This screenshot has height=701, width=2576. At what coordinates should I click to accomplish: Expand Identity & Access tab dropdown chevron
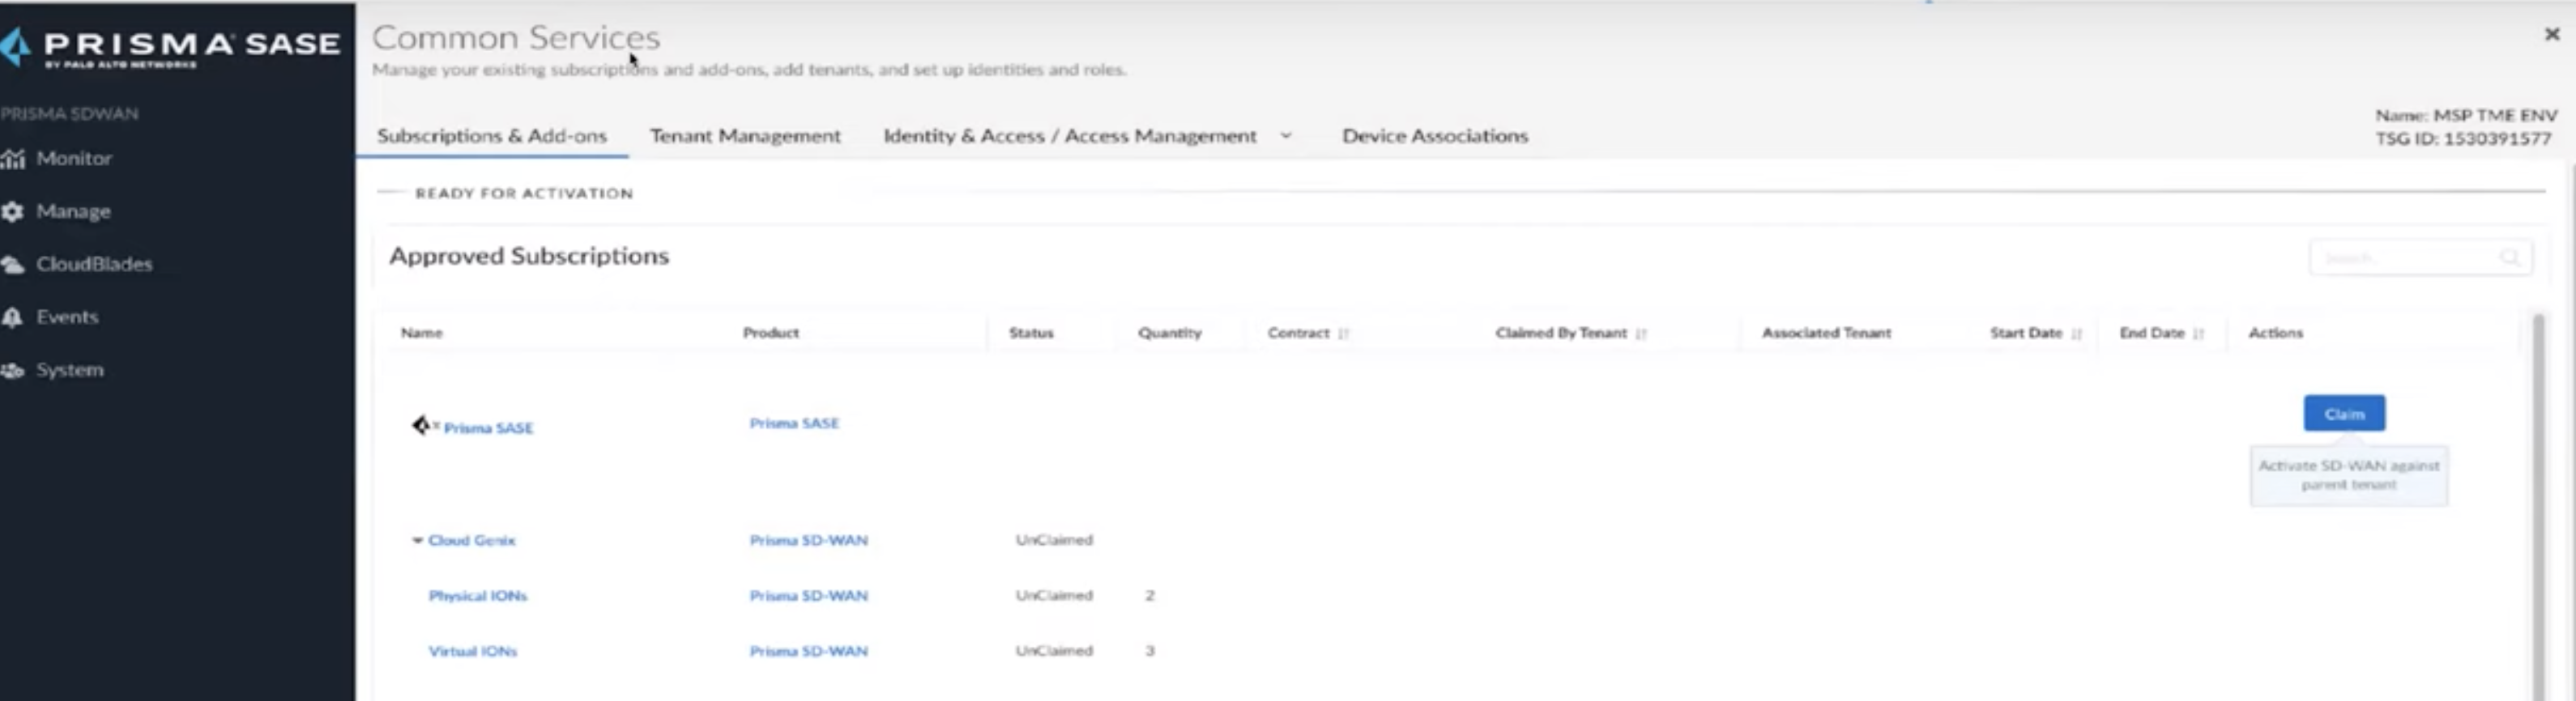[x=1286, y=135]
